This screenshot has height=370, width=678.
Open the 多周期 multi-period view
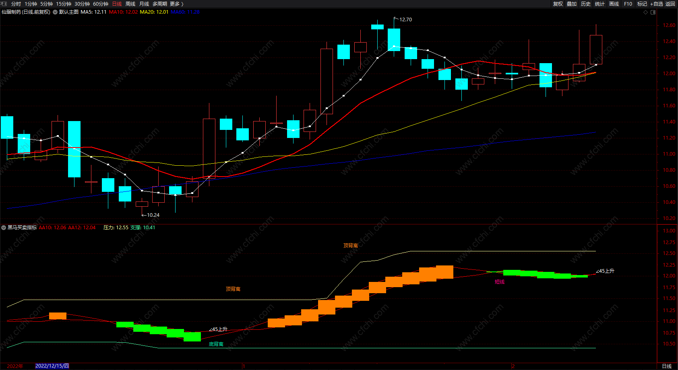point(160,4)
